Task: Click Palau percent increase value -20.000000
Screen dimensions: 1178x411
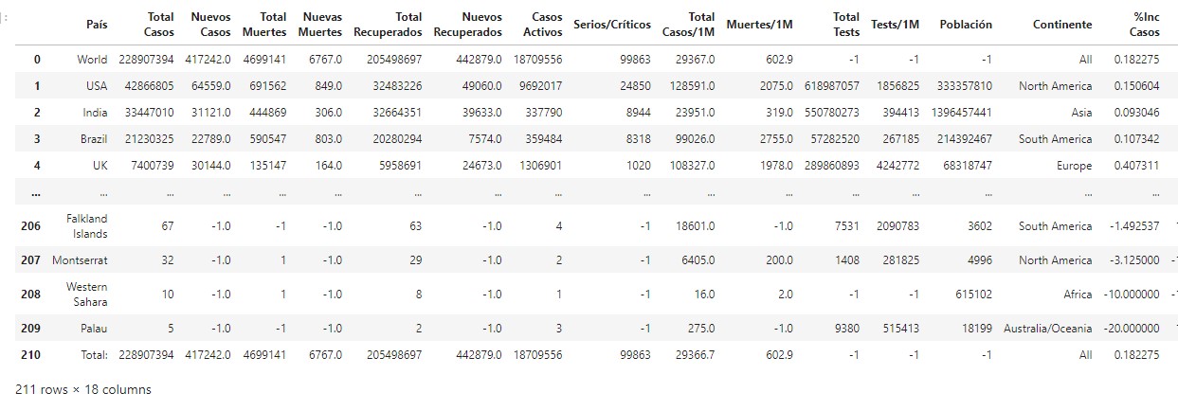Action: pos(1132,329)
